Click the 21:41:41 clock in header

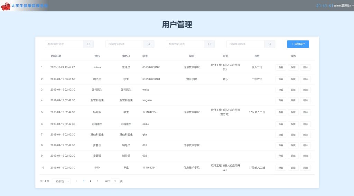pos(325,6)
